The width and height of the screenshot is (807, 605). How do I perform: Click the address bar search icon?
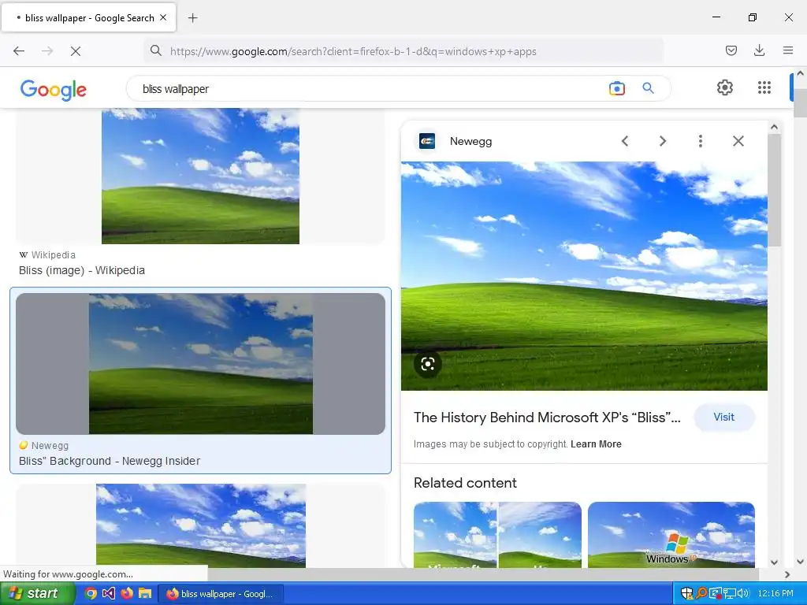[x=155, y=50]
